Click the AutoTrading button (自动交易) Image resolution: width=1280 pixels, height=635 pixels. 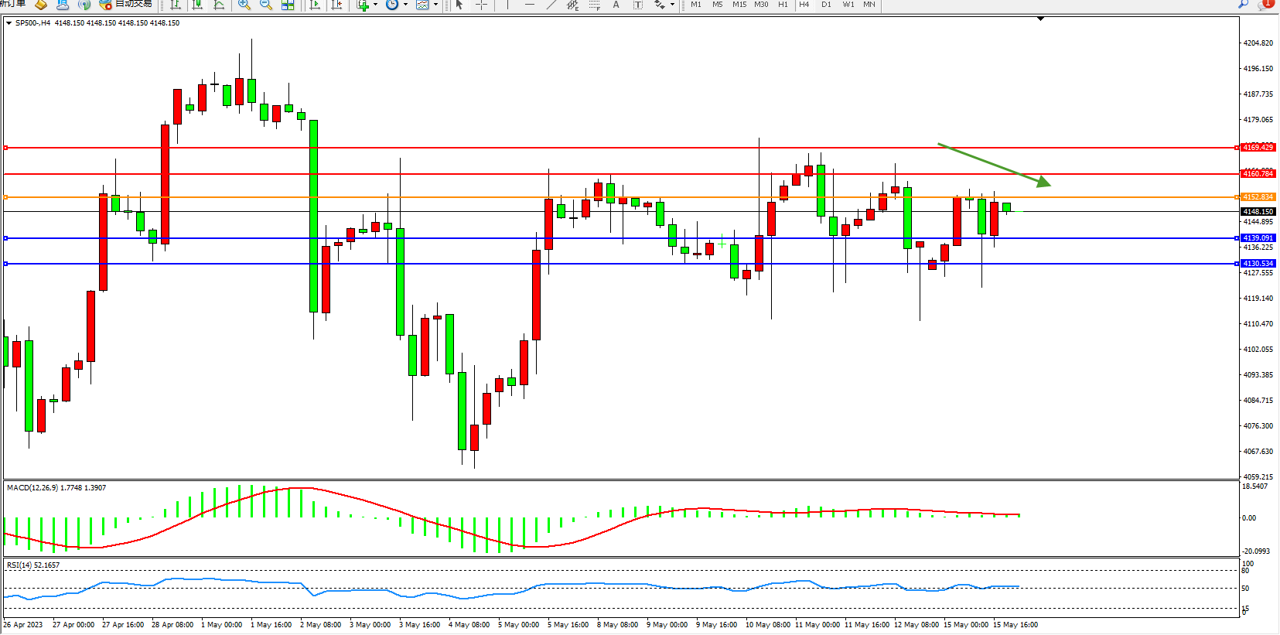pyautogui.click(x=126, y=4)
